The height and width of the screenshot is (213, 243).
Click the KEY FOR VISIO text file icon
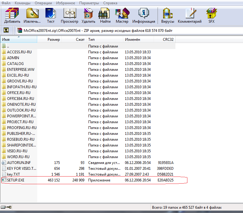point(4,168)
